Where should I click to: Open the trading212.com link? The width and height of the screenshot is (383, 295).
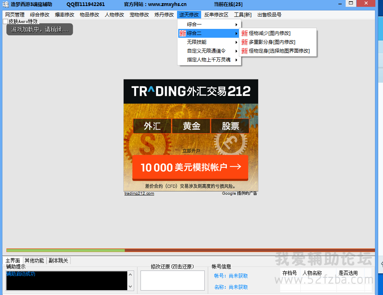coord(139,193)
